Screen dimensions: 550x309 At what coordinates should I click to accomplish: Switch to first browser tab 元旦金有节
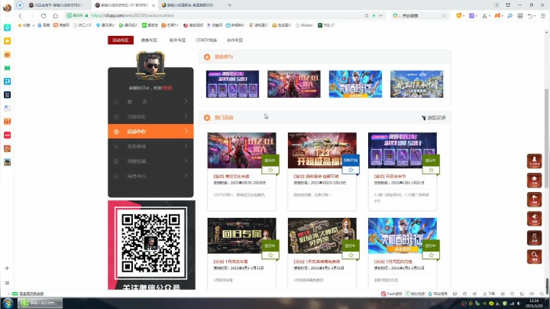[x=57, y=5]
